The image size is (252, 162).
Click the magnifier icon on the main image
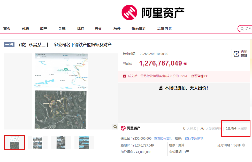coord(115,127)
